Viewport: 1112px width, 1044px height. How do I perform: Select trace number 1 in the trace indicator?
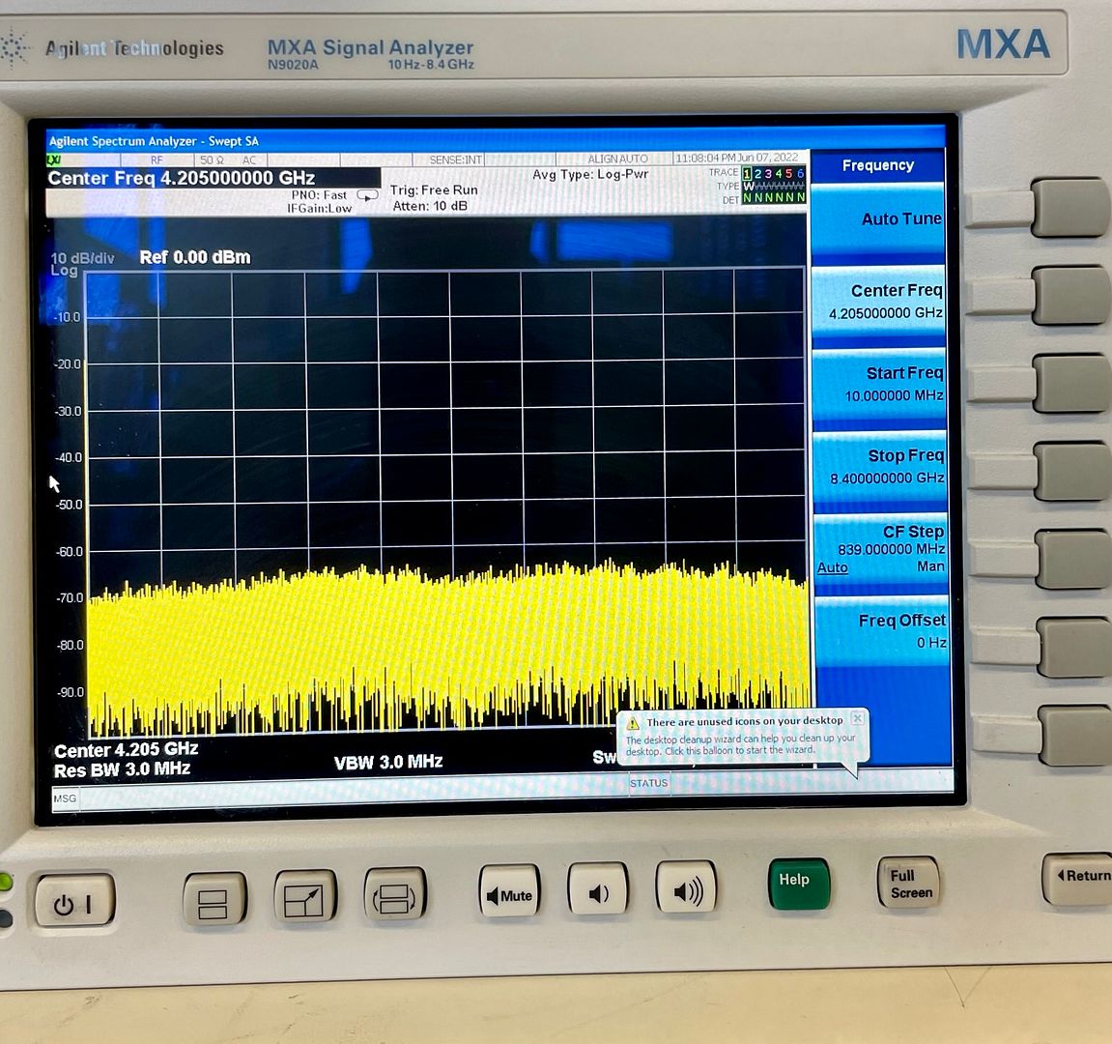coord(747,174)
